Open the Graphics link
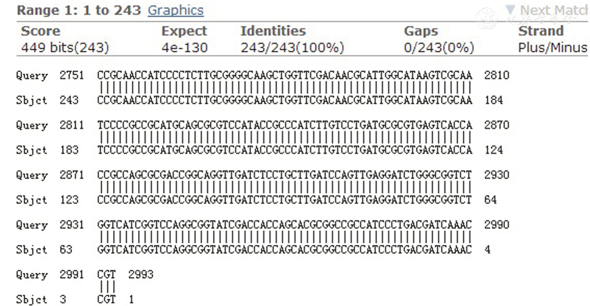The height and width of the screenshot is (306, 590). point(175,10)
